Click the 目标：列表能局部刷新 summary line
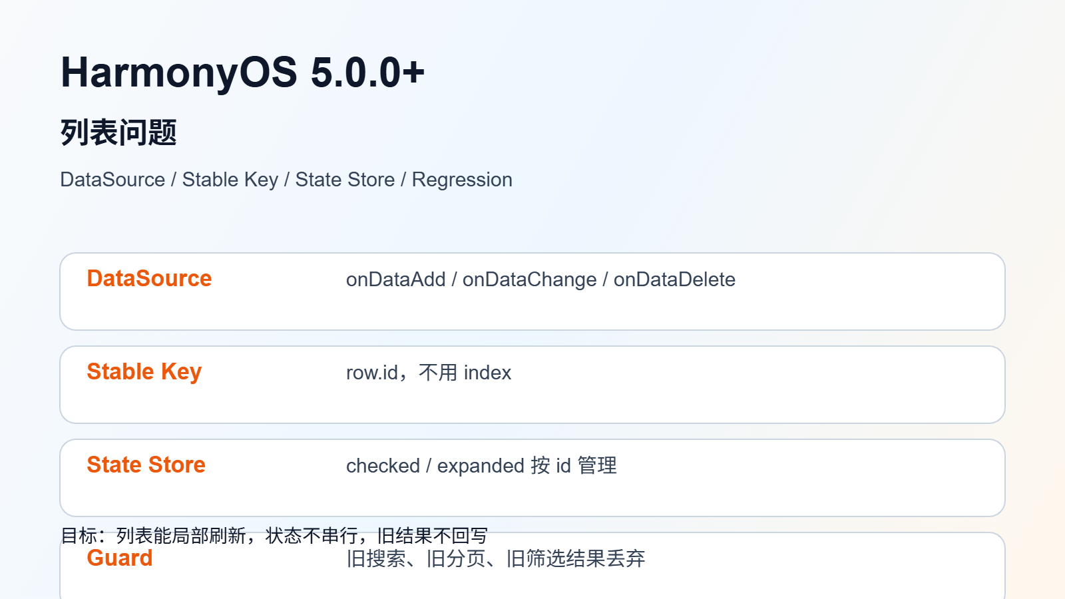Screen dimensions: 1065x599 [x=274, y=536]
